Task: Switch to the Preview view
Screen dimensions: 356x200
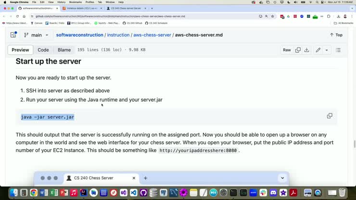Action: coord(20,50)
